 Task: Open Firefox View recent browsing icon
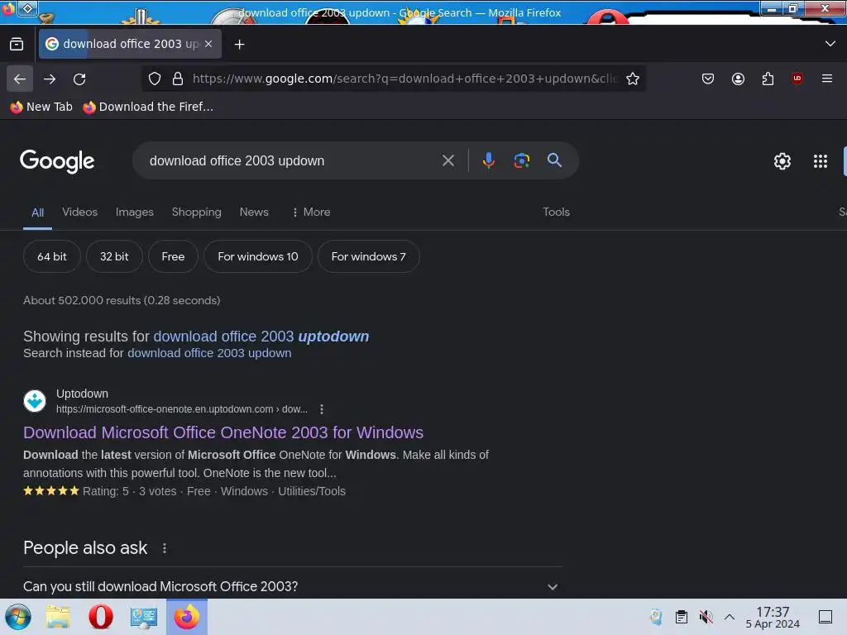coord(17,45)
